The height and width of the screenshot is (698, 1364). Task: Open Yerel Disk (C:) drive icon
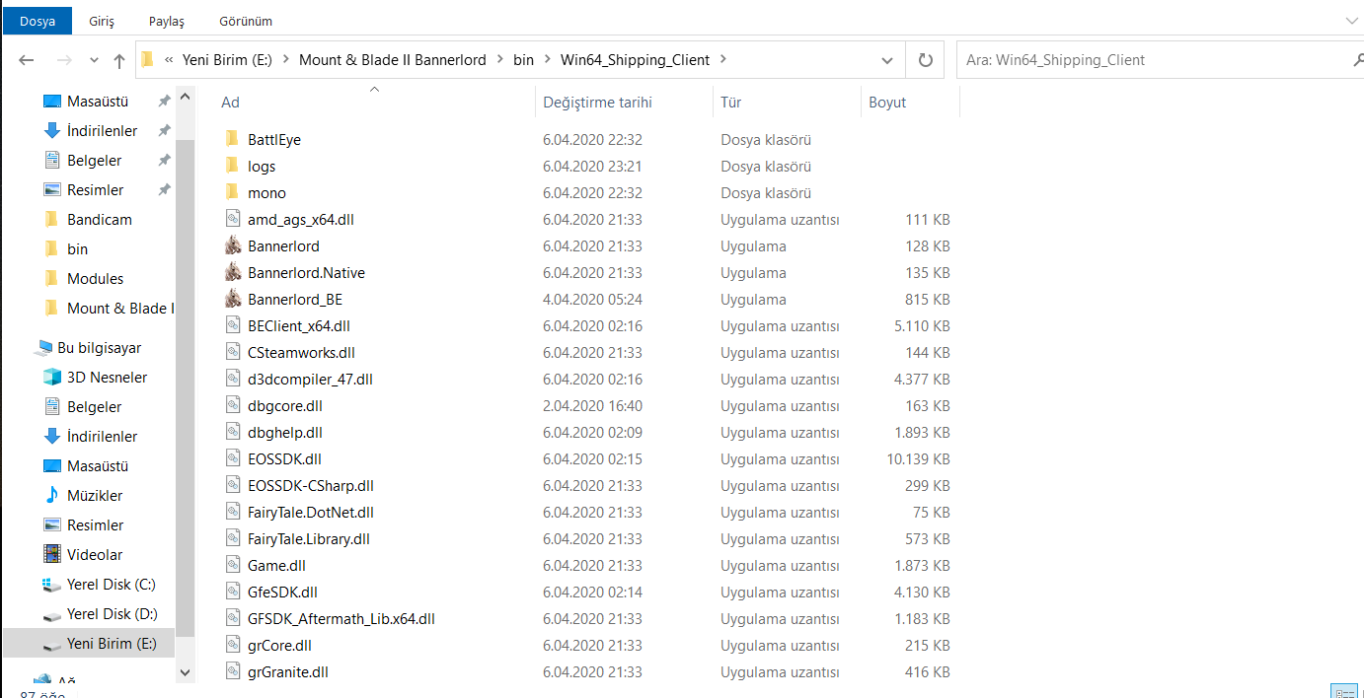[52, 585]
